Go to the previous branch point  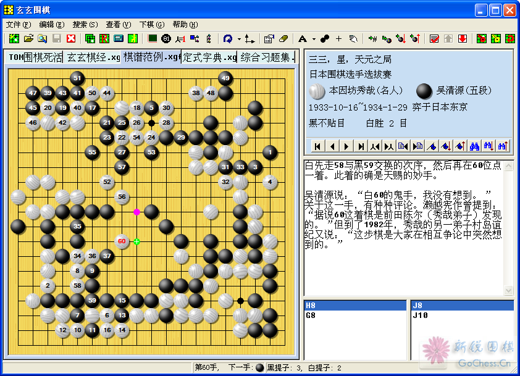tap(375, 146)
